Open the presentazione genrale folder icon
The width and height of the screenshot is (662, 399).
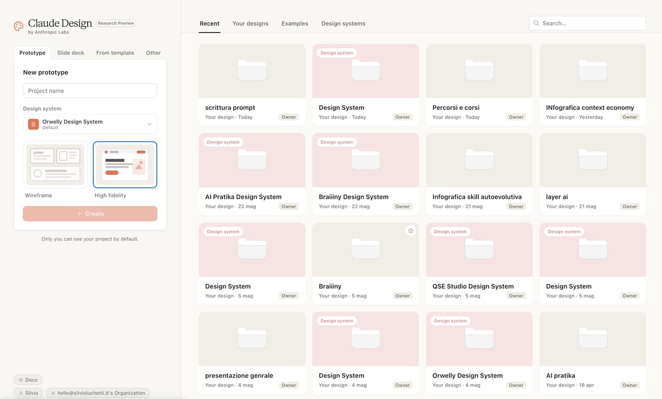(x=252, y=338)
